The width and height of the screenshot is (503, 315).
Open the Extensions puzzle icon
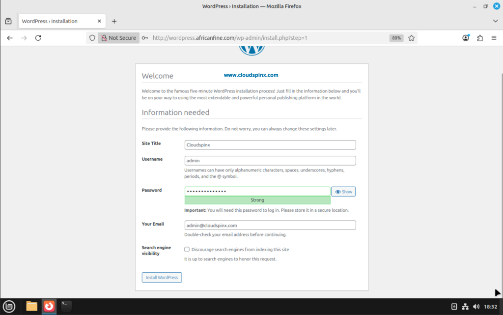480,38
